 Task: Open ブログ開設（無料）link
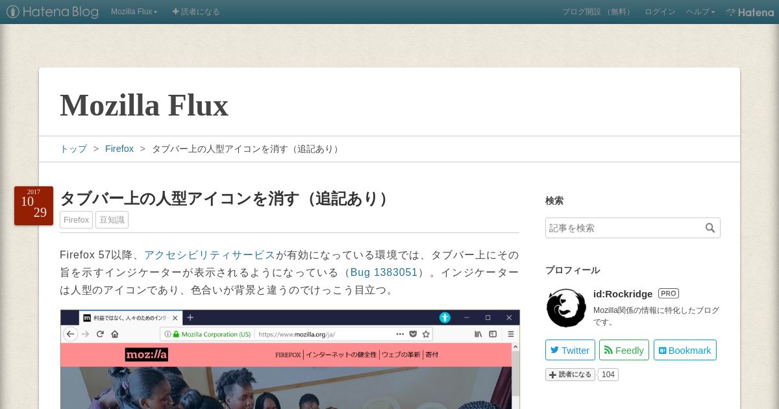click(x=597, y=12)
